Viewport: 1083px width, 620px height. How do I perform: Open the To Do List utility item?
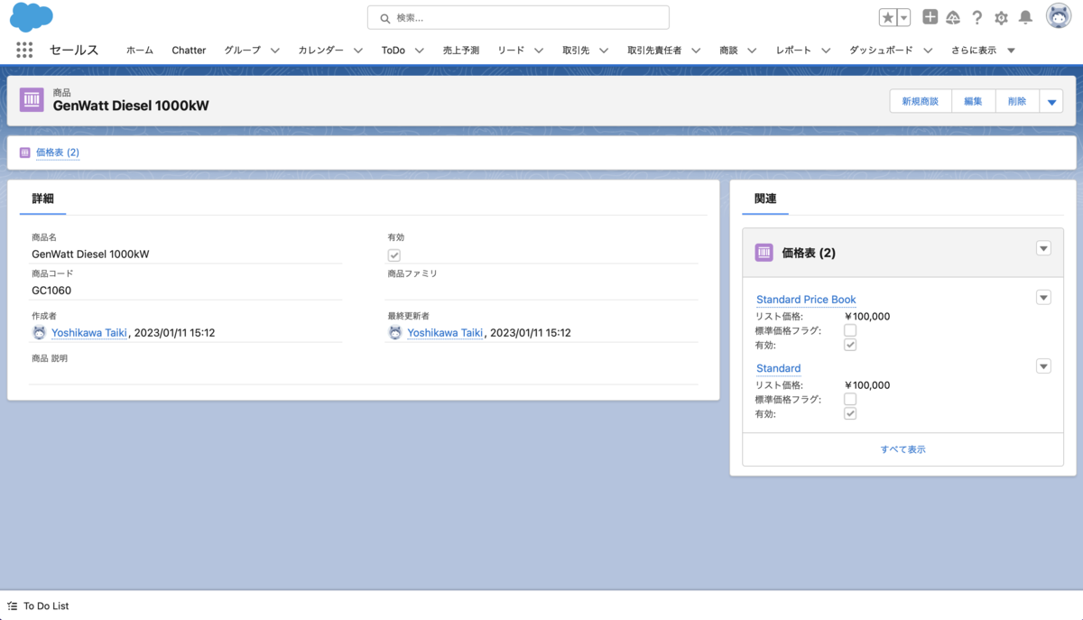[x=38, y=606]
